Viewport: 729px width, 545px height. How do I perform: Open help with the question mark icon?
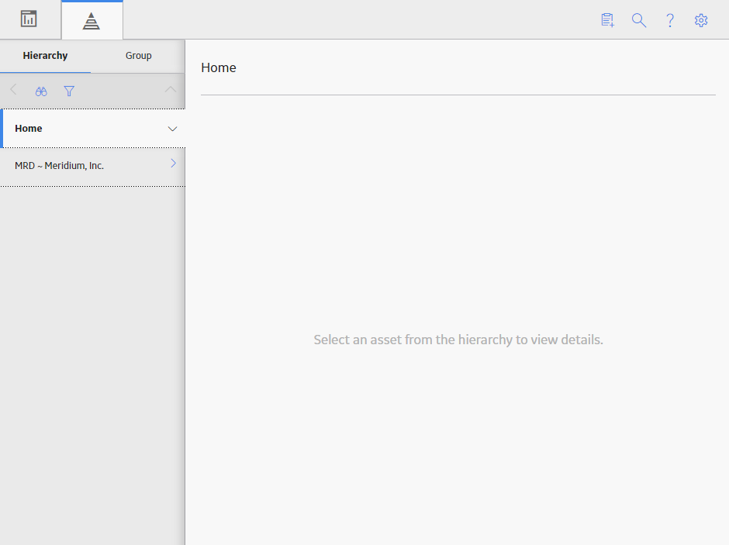(670, 20)
